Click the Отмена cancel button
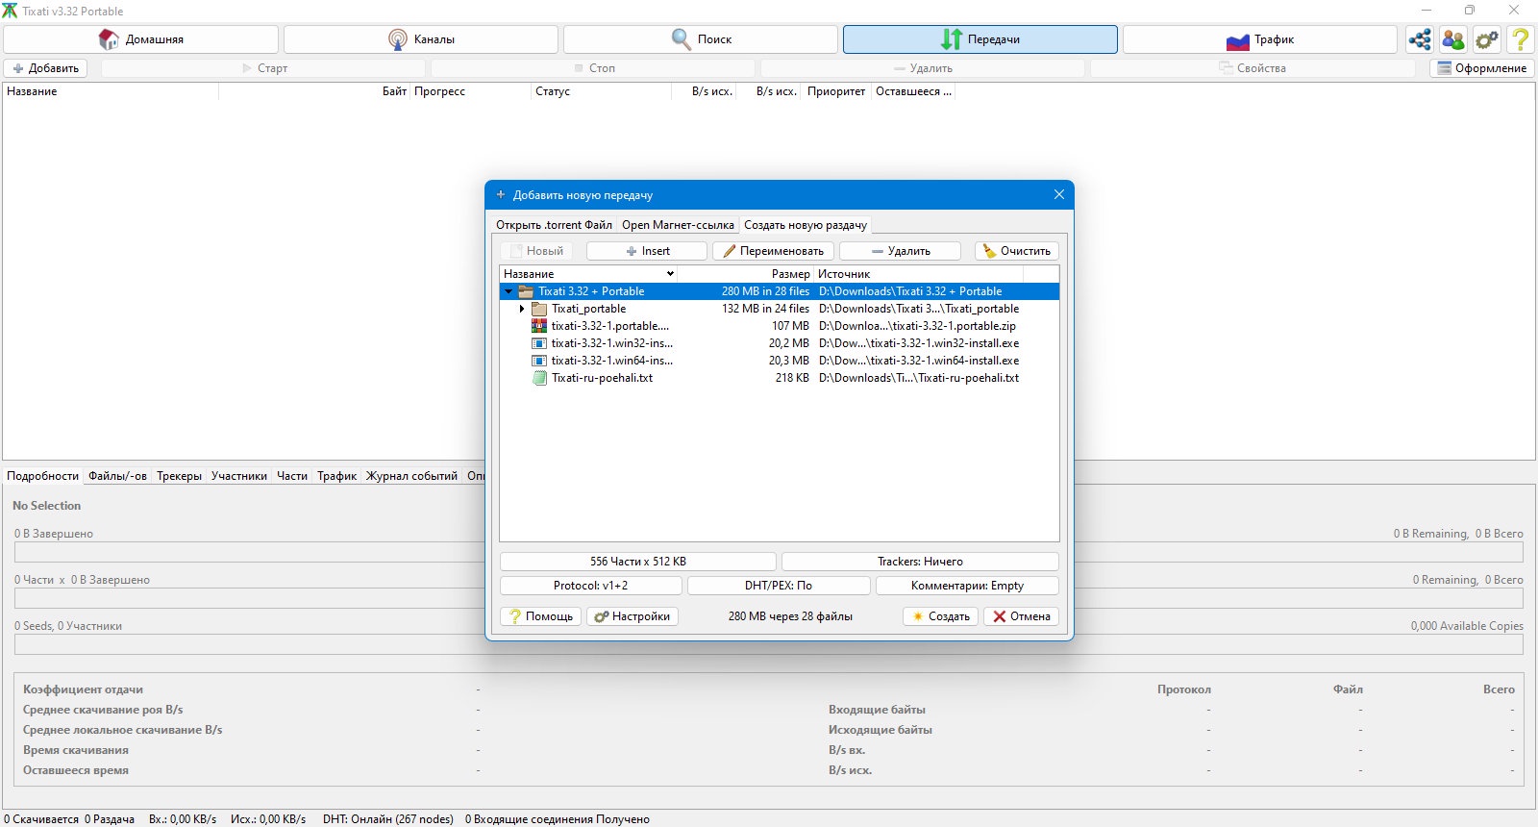Image resolution: width=1538 pixels, height=827 pixels. 1021,616
